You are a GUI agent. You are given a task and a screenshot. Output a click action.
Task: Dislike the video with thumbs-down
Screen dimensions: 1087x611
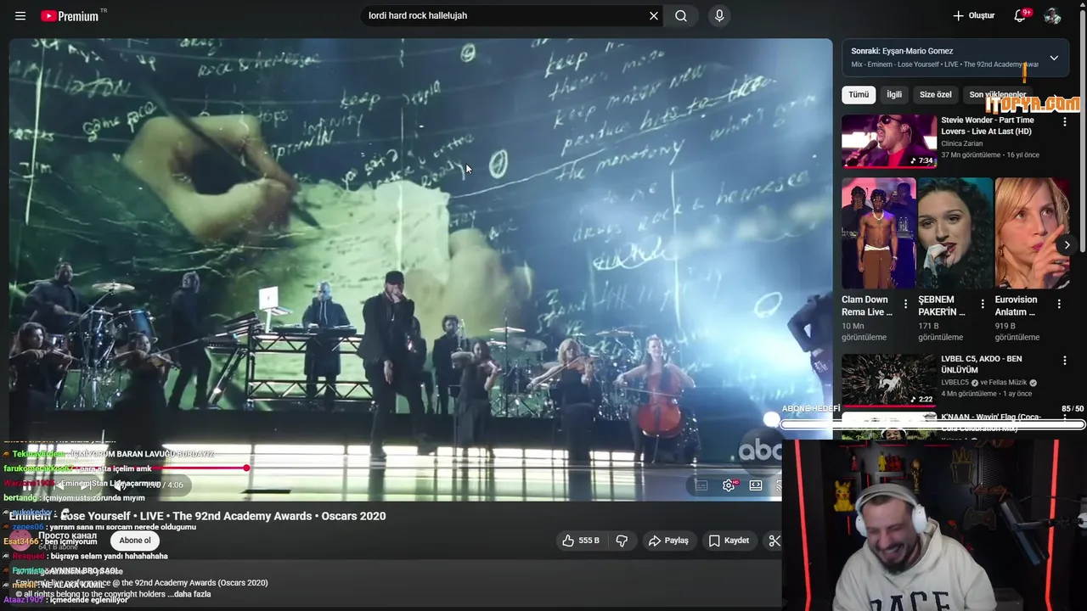622,541
